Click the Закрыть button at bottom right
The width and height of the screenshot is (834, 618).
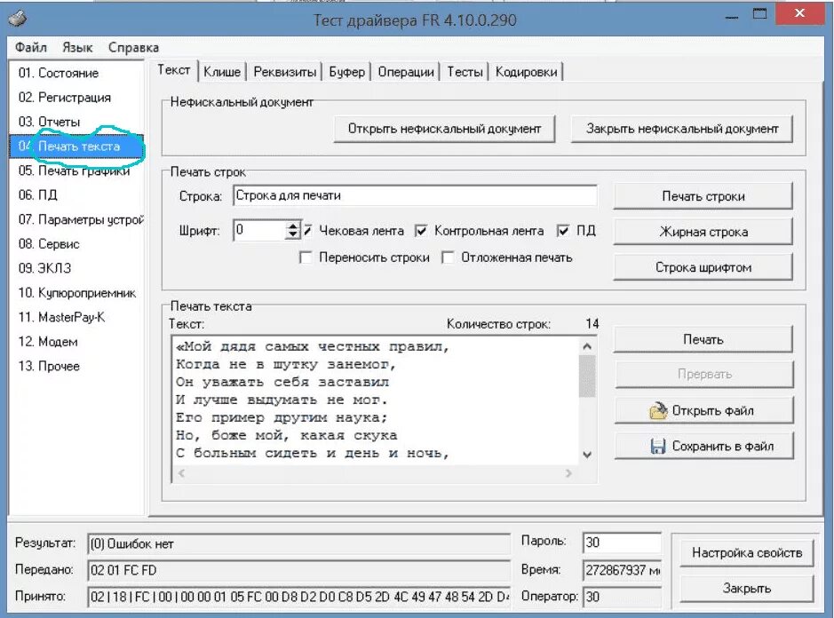tap(747, 588)
